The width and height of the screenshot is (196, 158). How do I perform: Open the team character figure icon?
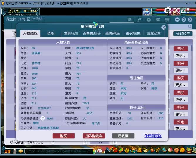[133, 150]
